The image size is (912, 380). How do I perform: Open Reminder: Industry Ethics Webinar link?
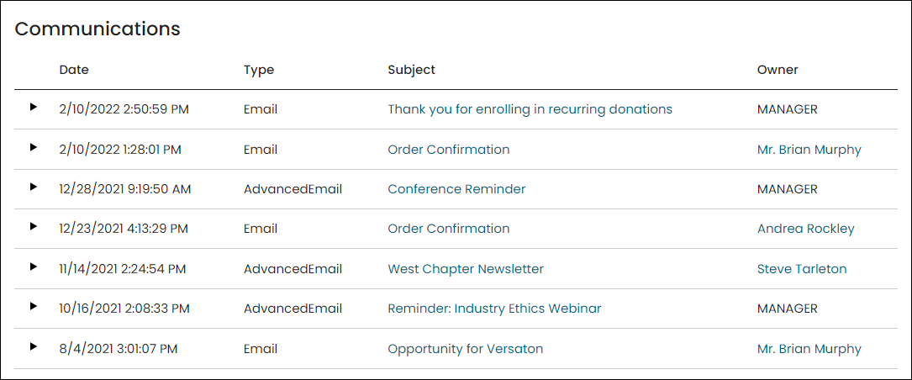coord(494,309)
